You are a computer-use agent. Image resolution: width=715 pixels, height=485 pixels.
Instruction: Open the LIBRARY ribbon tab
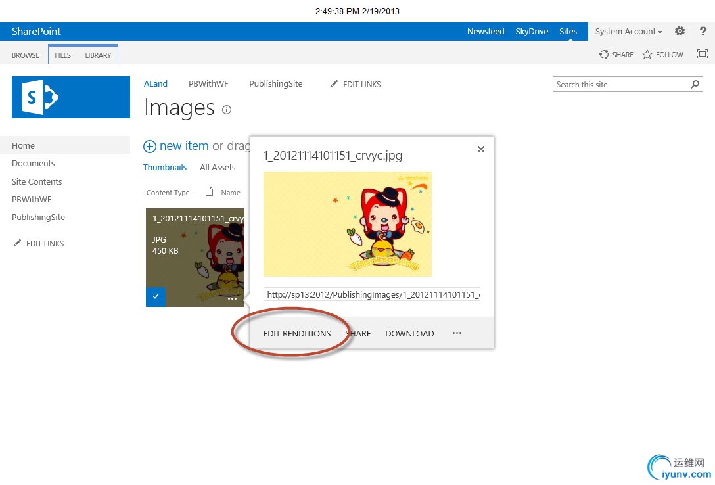pyautogui.click(x=98, y=55)
